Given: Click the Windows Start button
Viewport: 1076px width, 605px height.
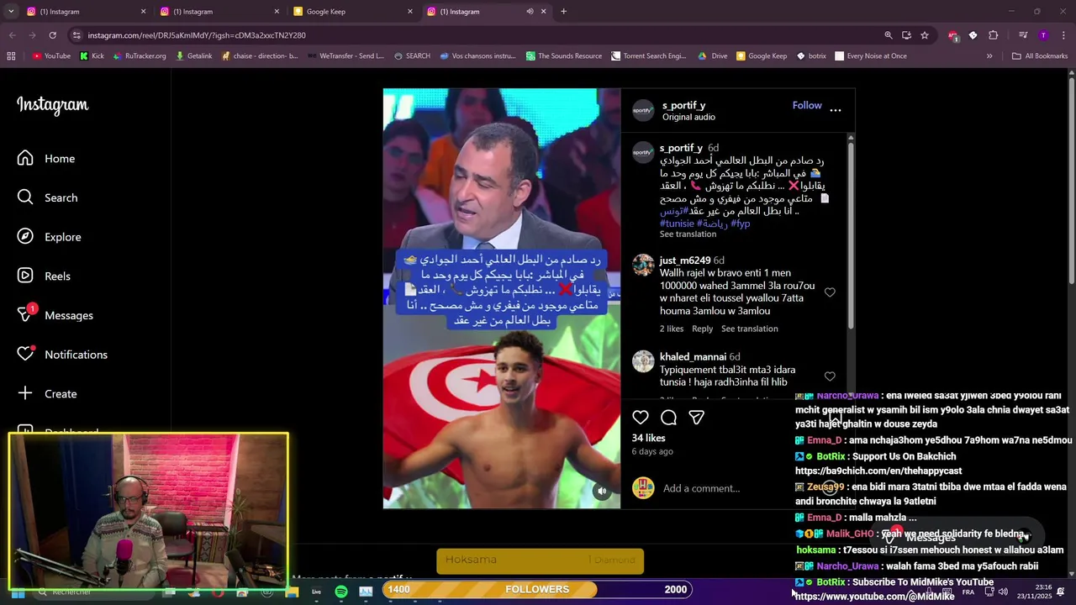Looking at the screenshot, I should coord(18,592).
